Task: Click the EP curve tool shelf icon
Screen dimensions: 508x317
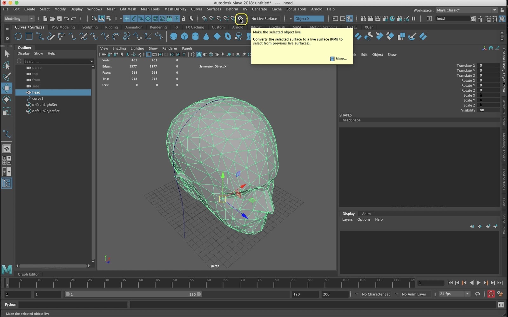Action: (x=40, y=36)
